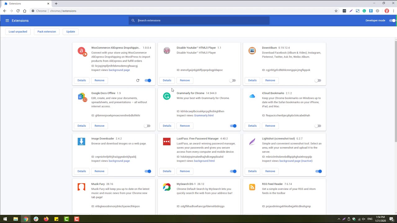Click the MySearch DS-1 card icon
The height and width of the screenshot is (223, 397).
(x=167, y=187)
